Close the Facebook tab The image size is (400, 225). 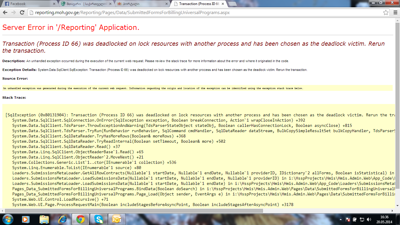click(x=54, y=4)
